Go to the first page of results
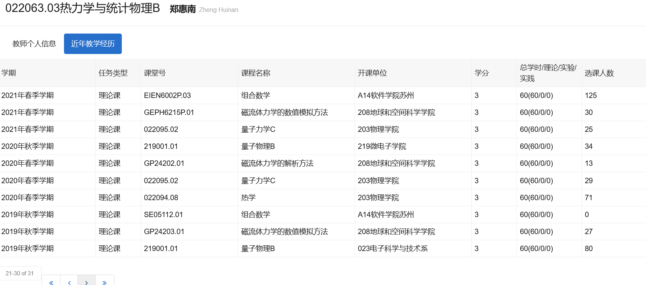This screenshot has width=646, height=285. coord(51,281)
